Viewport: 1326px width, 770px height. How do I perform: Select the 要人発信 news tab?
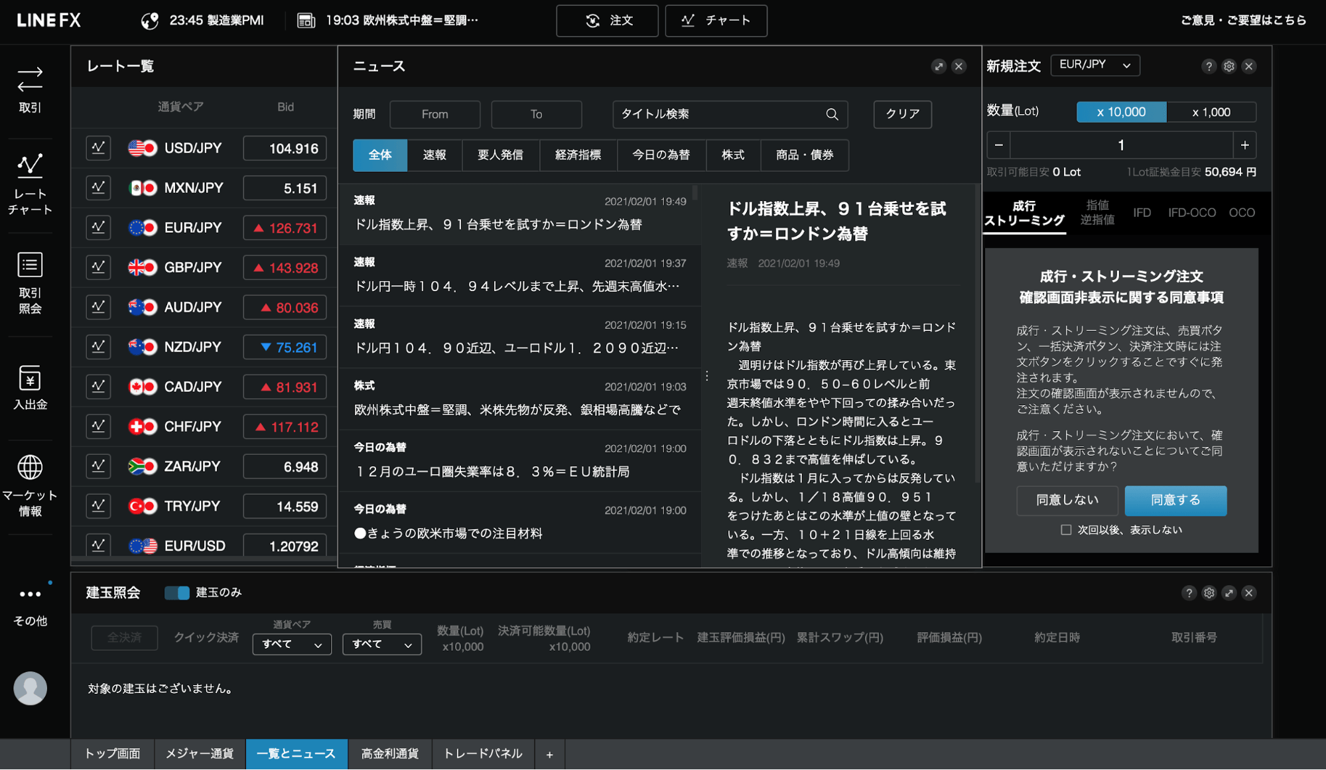click(500, 155)
